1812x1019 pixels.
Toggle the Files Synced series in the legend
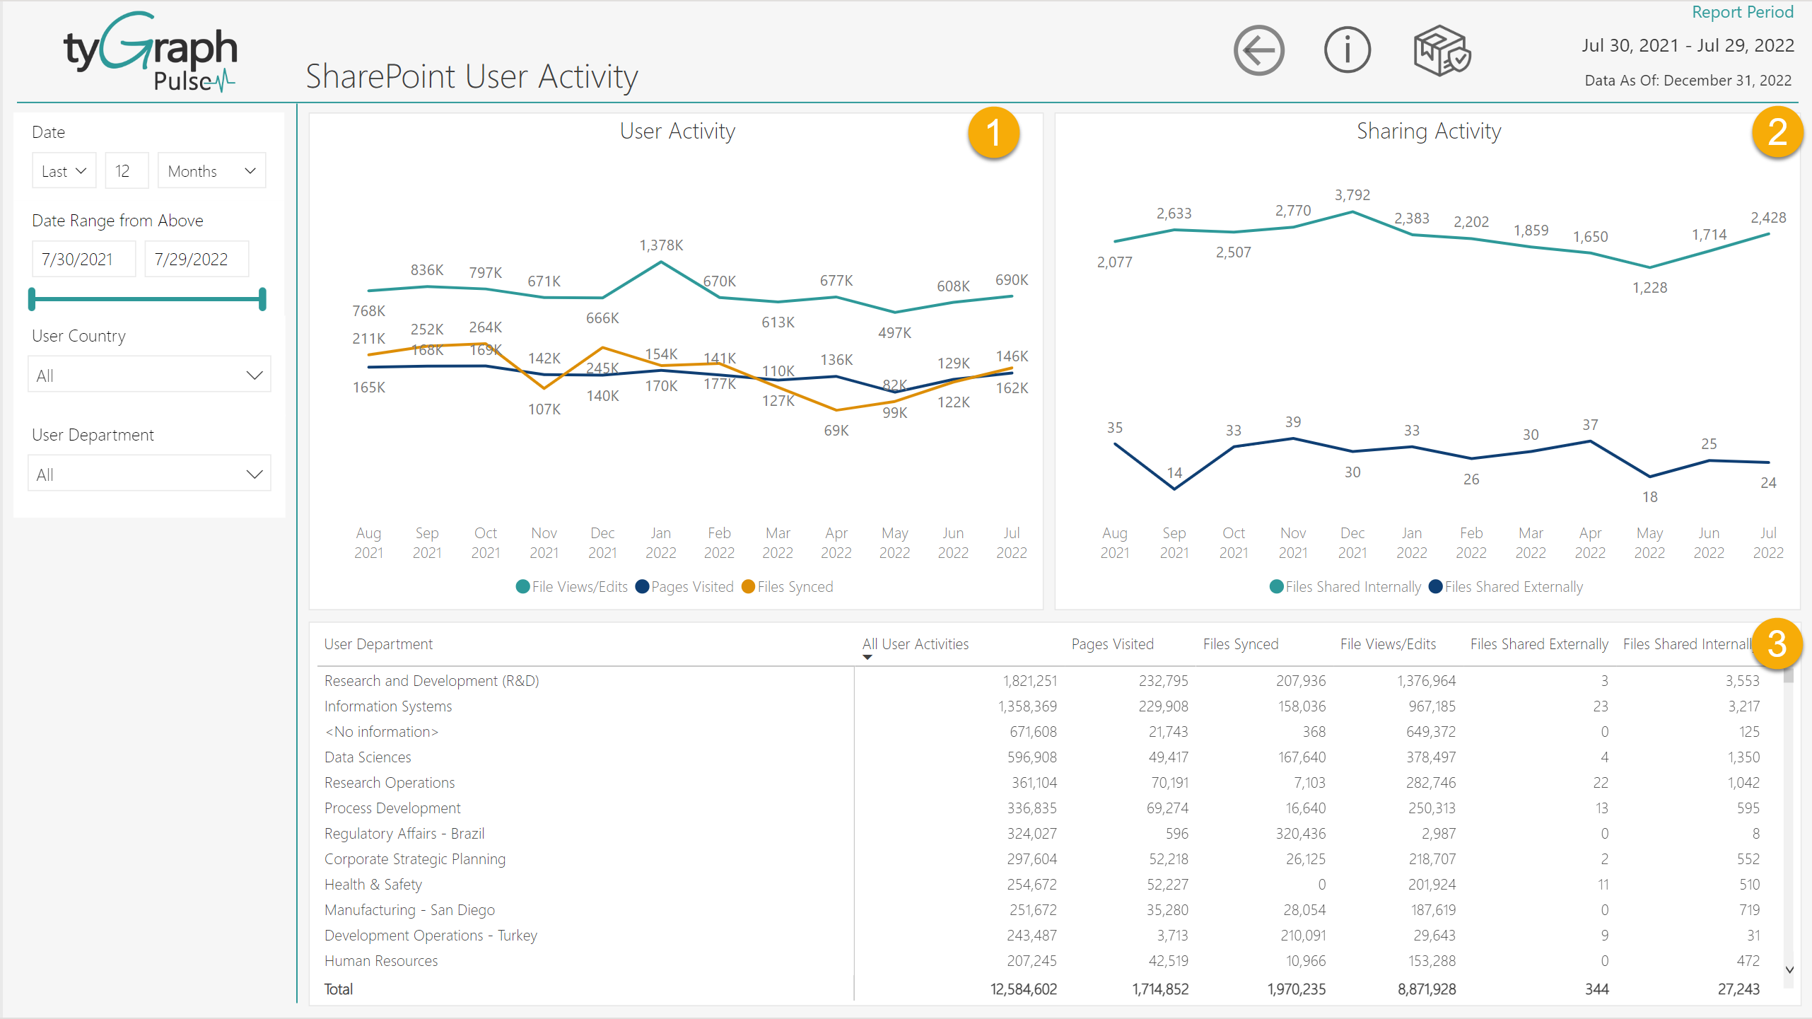(x=747, y=586)
